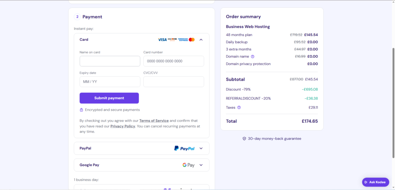Open the Privacy Policy link
This screenshot has height=190, width=395.
[123, 126]
